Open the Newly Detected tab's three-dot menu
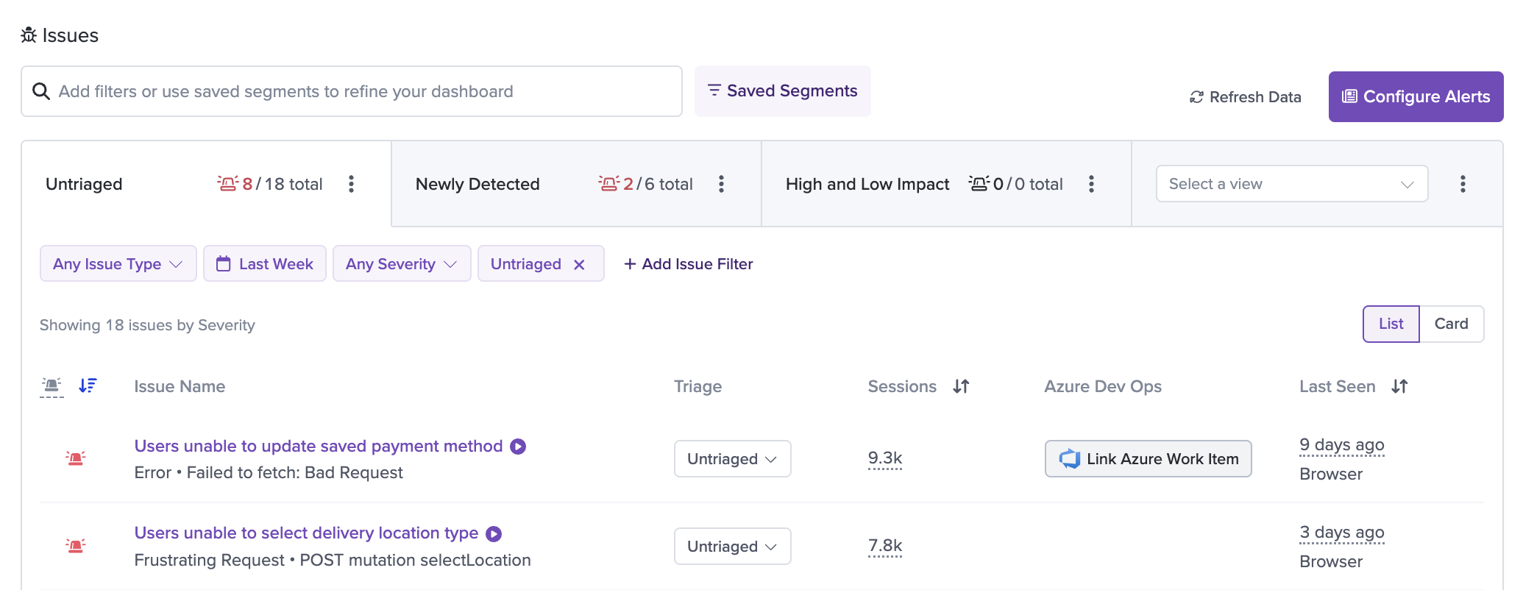 [x=722, y=184]
